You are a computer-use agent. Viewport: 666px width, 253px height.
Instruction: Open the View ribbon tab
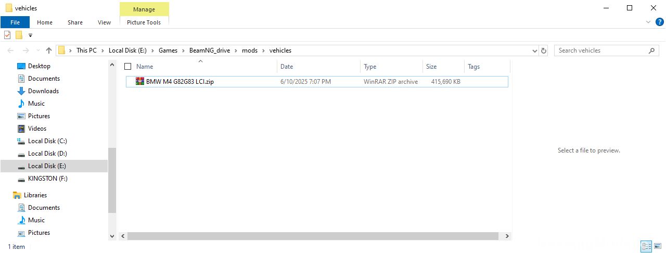pyautogui.click(x=104, y=22)
